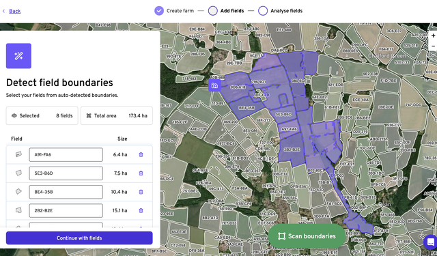437x256 pixels.
Task: Edit the A91-FA6 field name box
Action: tap(66, 154)
